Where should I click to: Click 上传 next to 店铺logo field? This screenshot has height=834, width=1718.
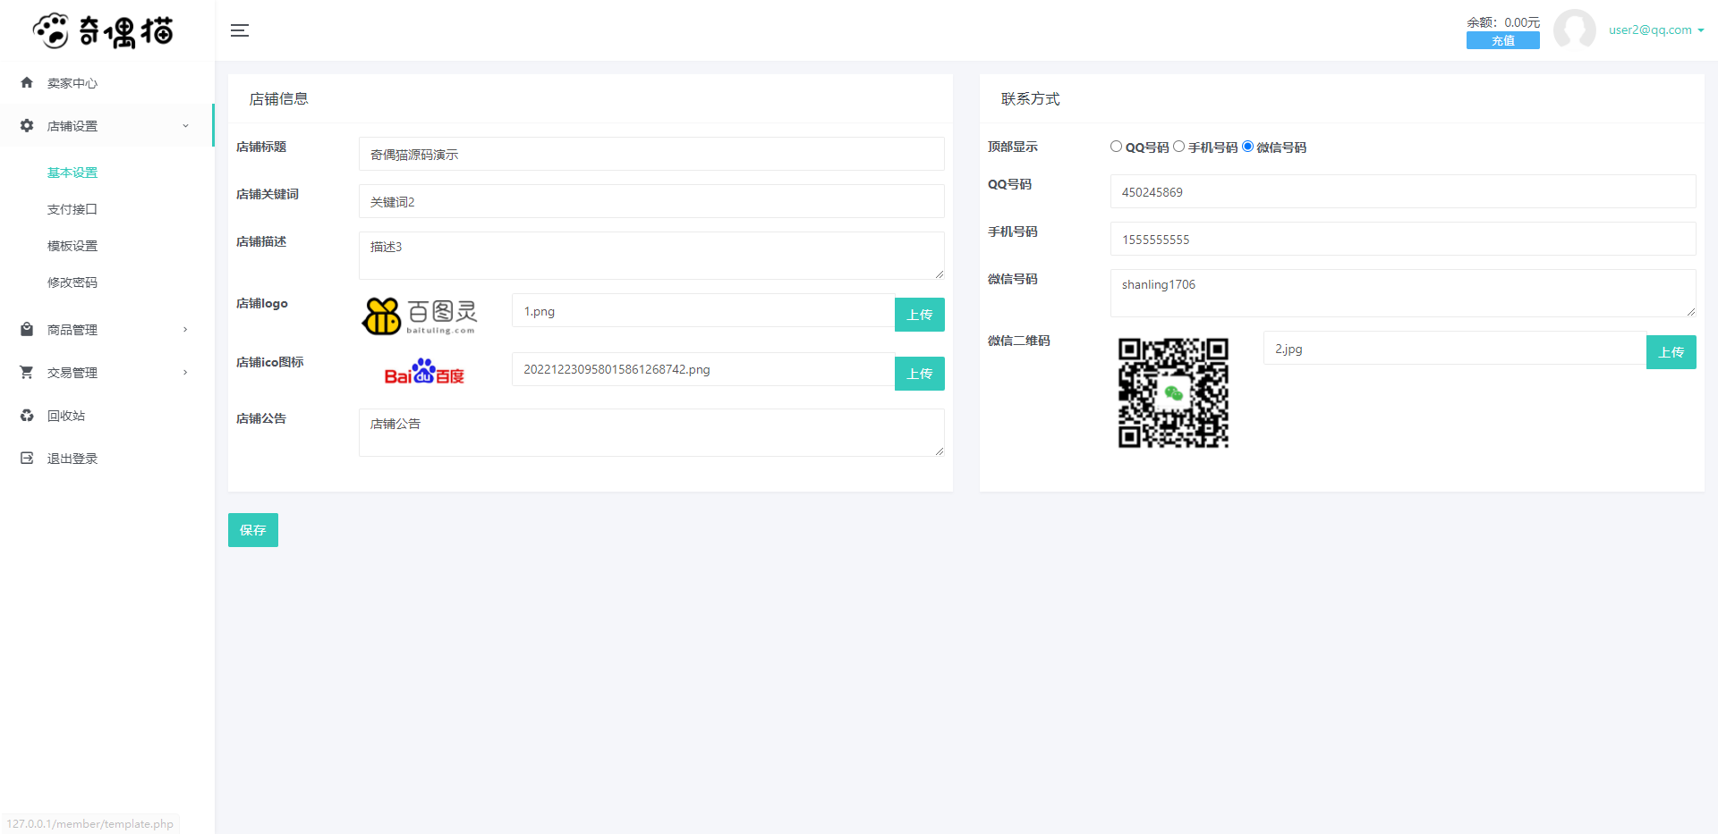920,315
